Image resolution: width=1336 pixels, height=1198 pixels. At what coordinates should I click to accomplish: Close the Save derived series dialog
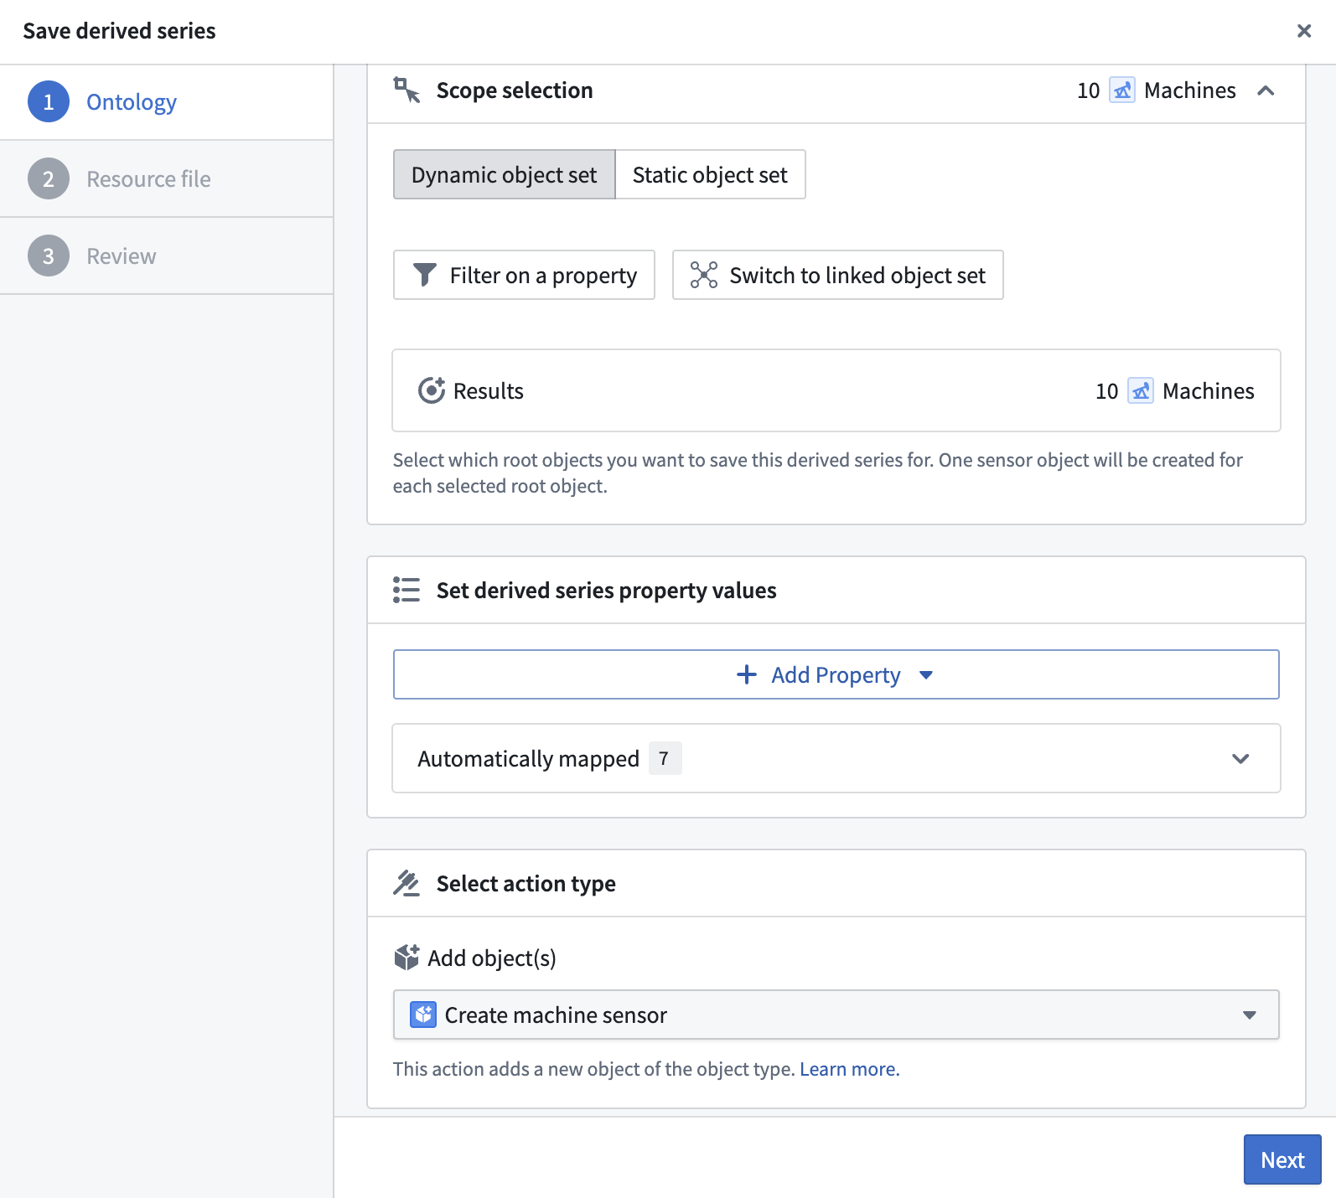point(1303,31)
